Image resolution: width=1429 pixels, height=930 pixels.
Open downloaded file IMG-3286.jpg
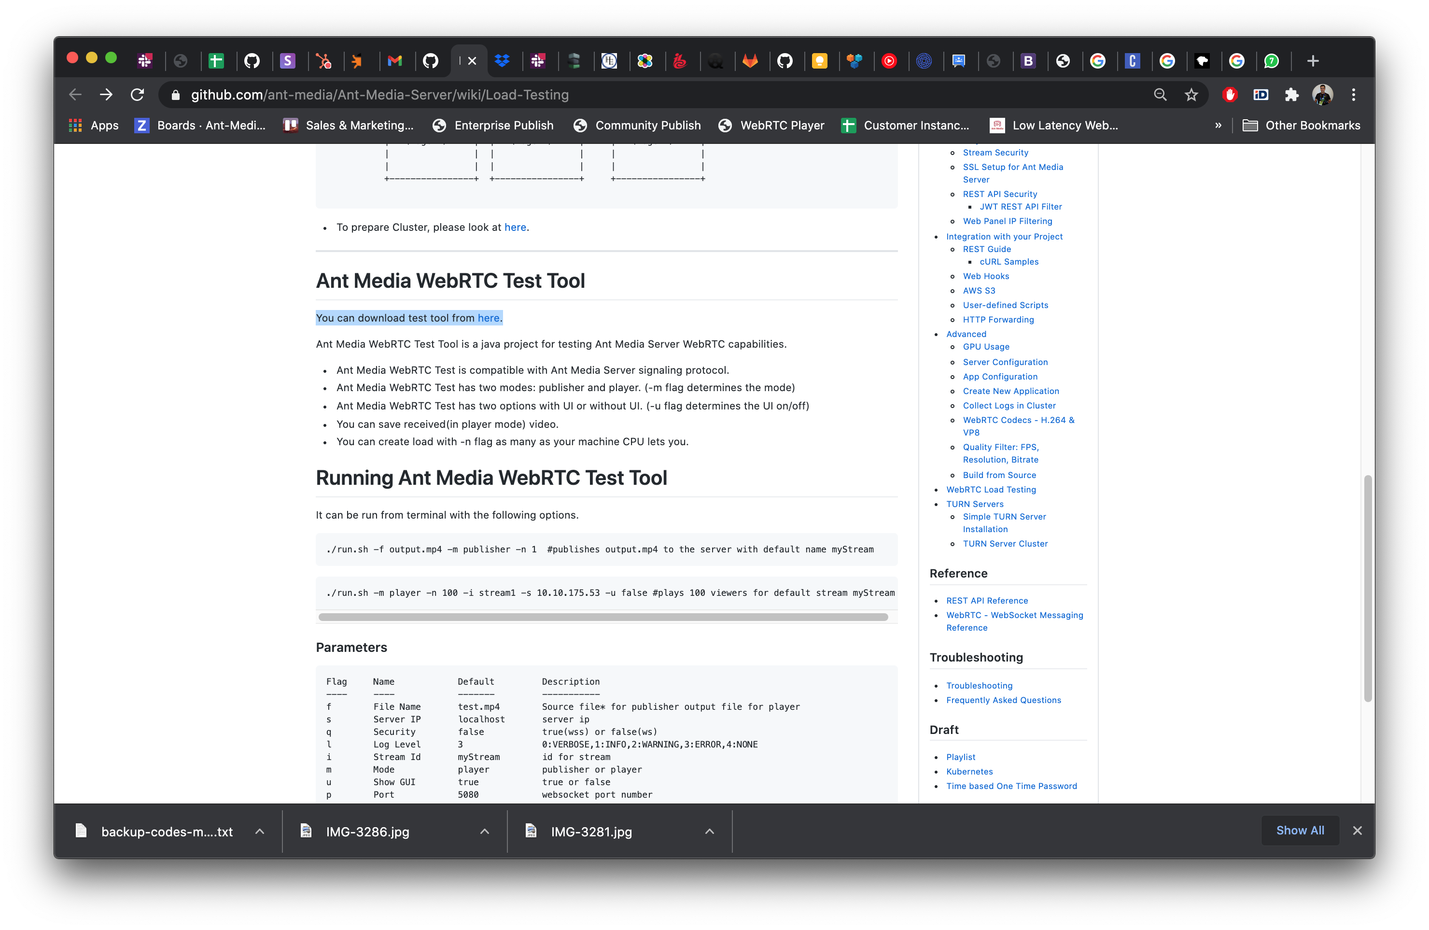pos(367,831)
